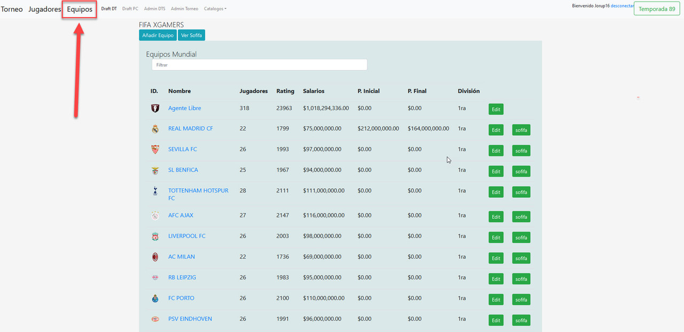Click the Ver Sofifa button
Viewport: 684px width, 332px height.
191,35
